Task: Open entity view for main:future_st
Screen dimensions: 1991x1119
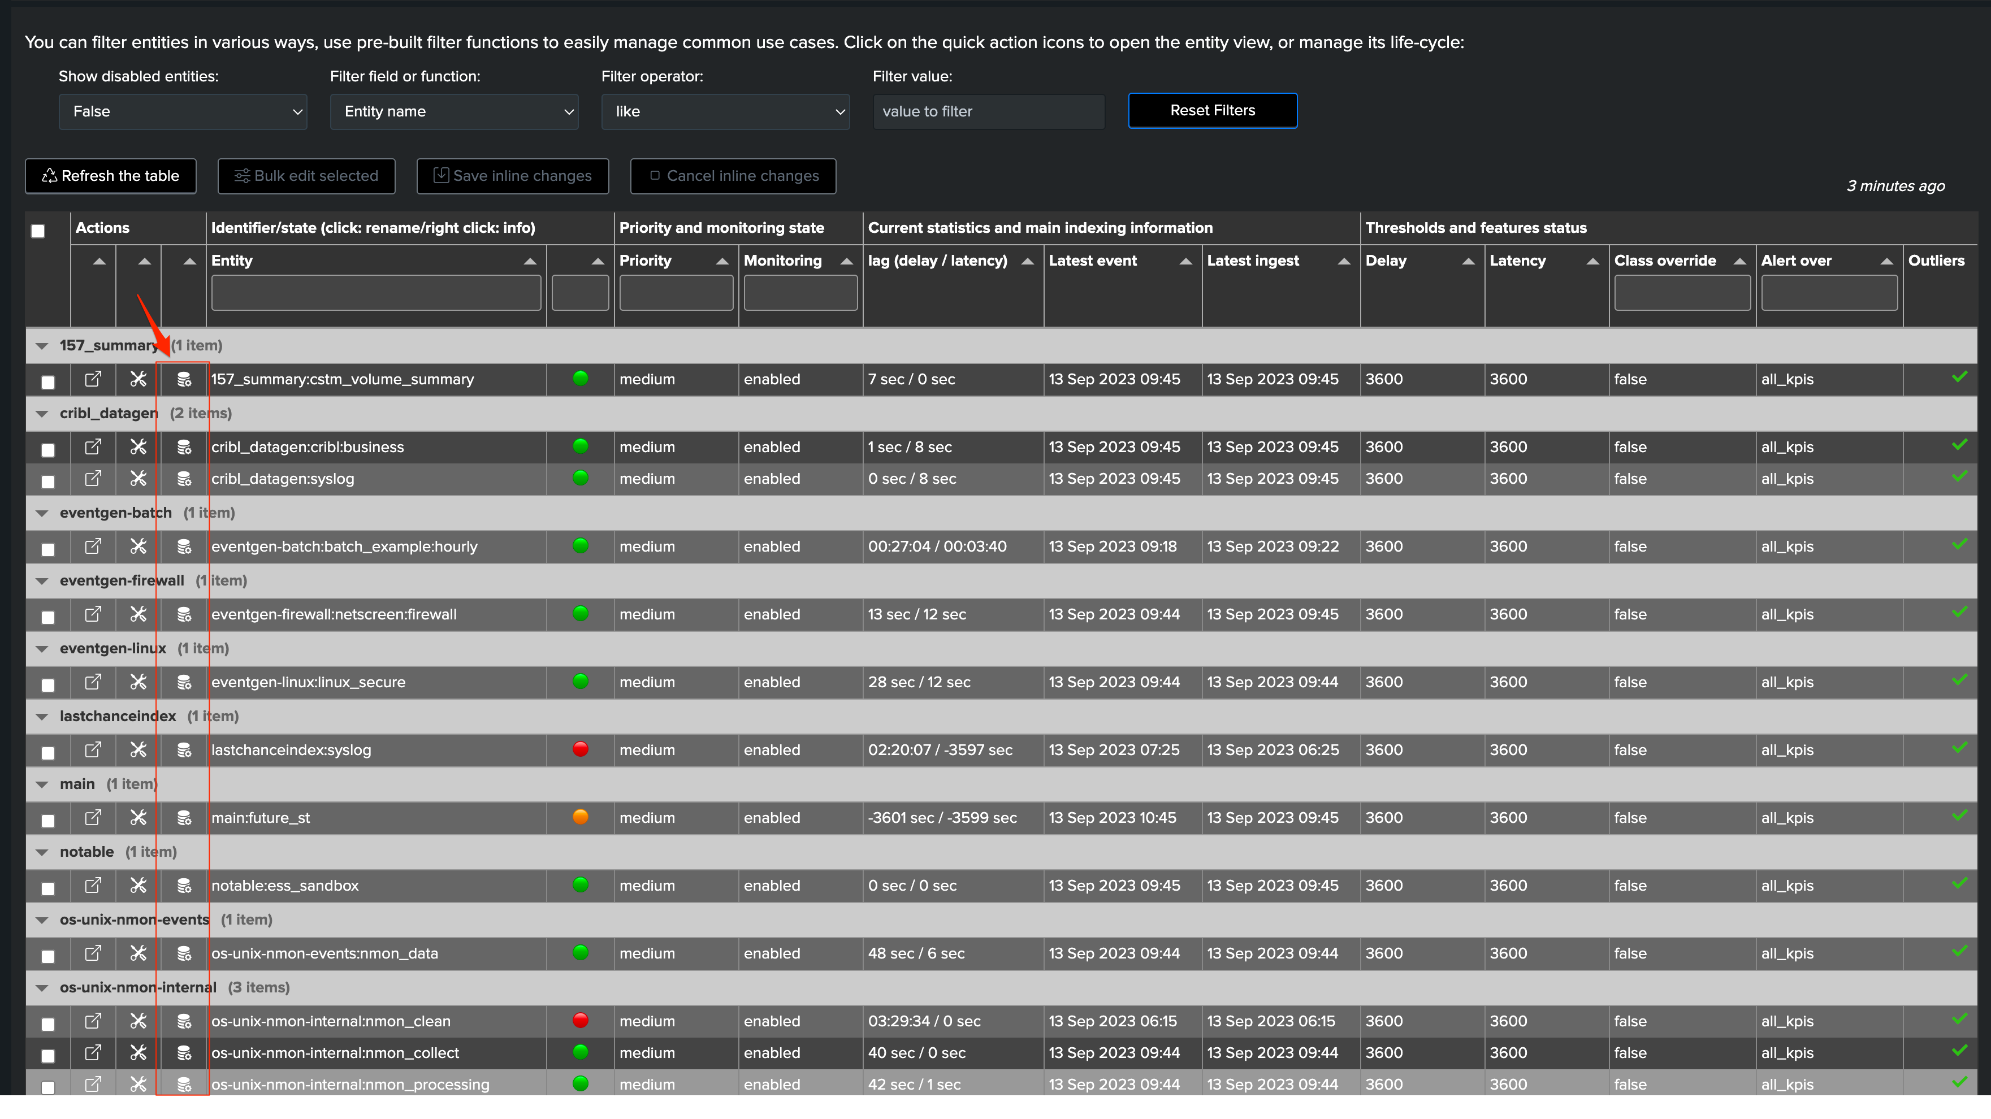Action: pos(93,817)
